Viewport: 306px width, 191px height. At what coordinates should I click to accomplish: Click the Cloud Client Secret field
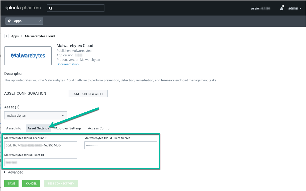pyautogui.click(x=121, y=145)
